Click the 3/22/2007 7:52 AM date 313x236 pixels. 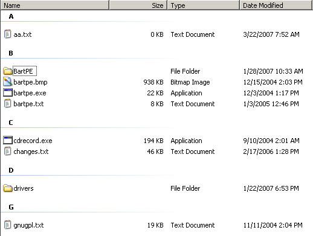(x=271, y=34)
